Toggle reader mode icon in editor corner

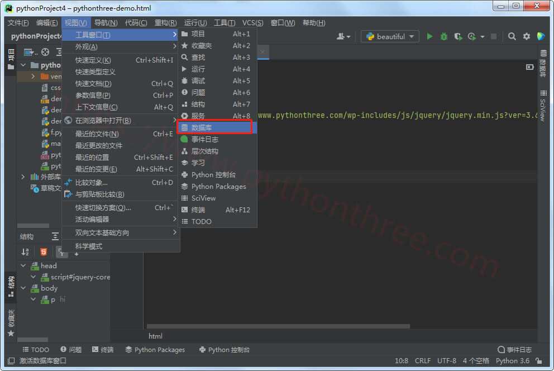coord(529,67)
